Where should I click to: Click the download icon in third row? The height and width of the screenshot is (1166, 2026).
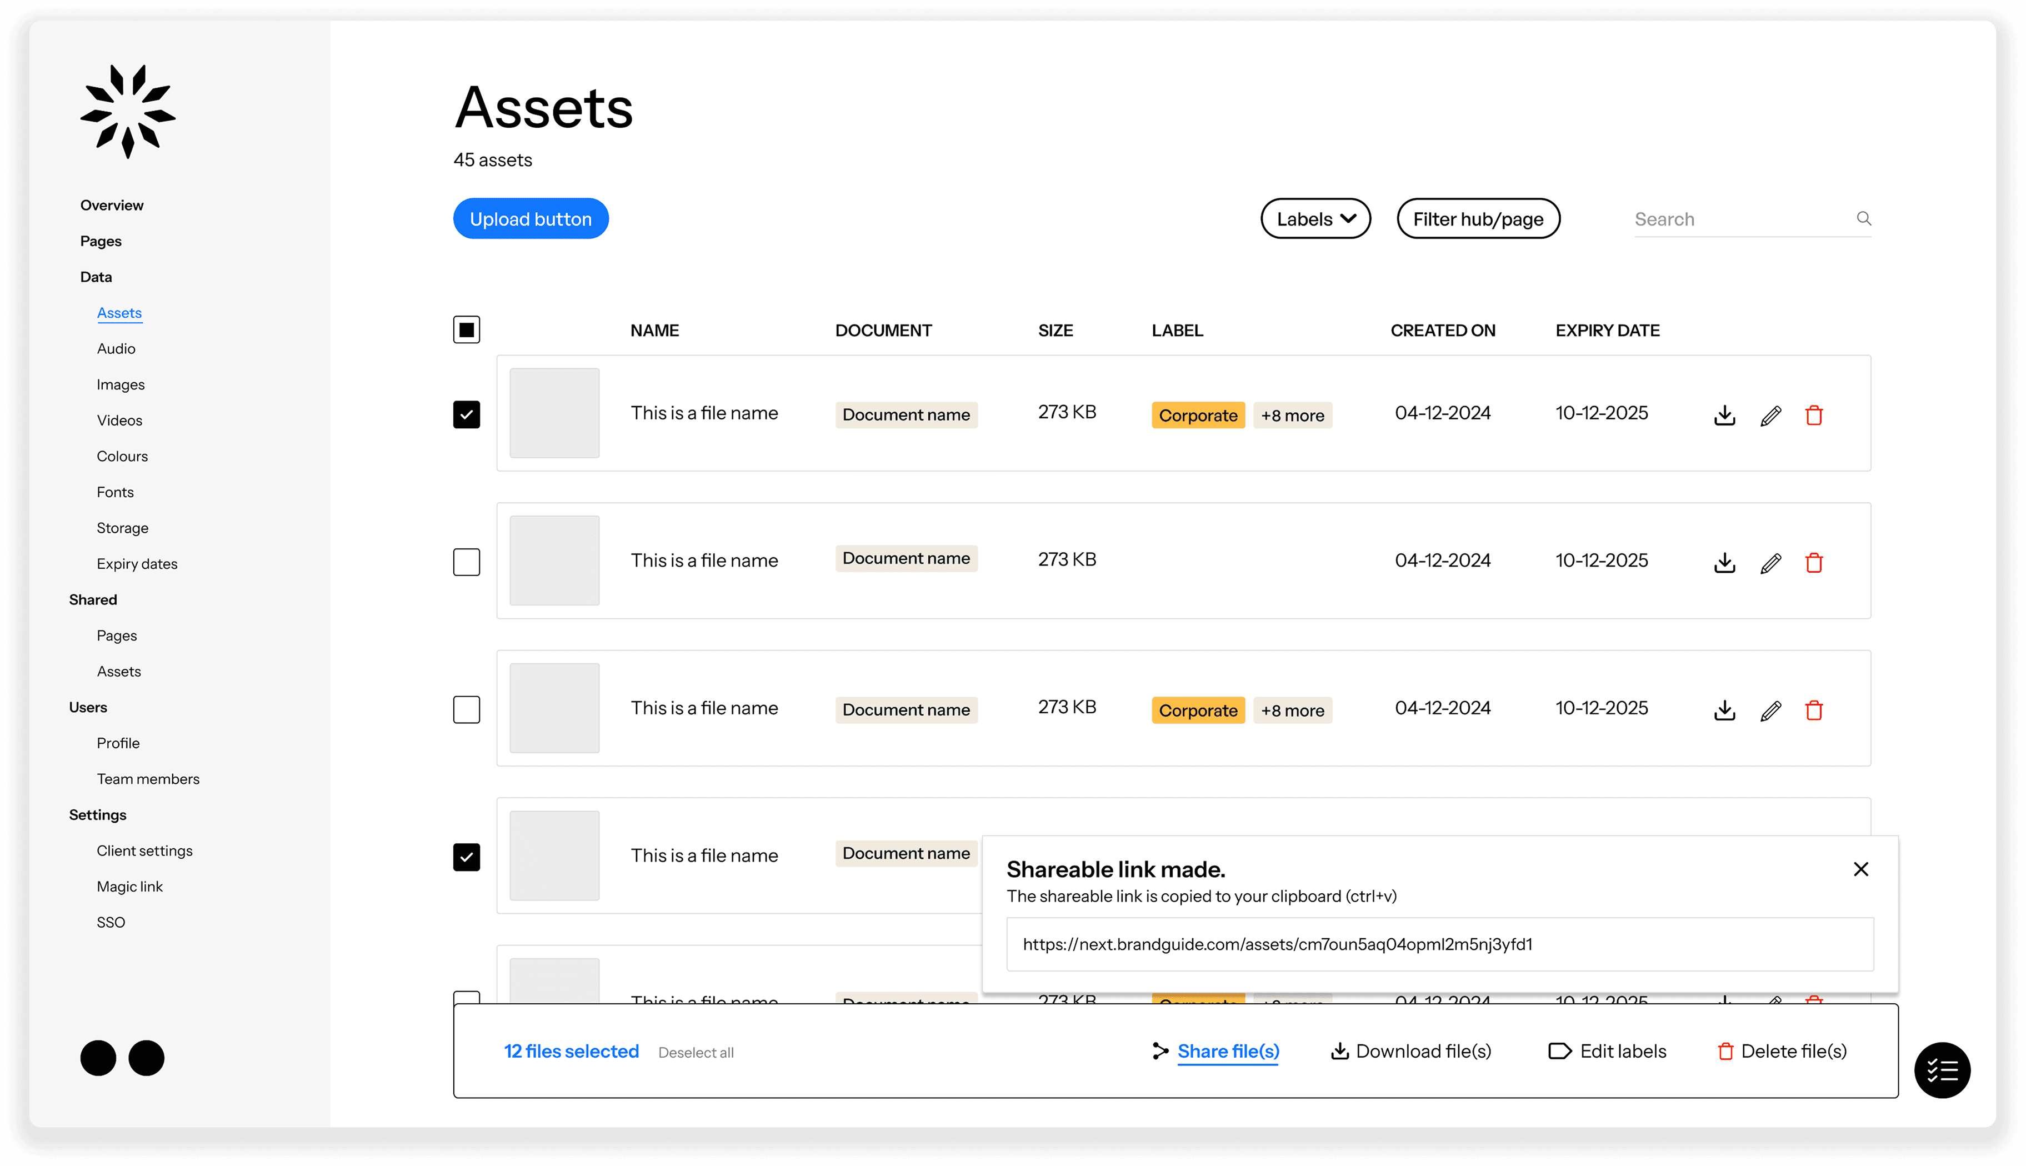point(1724,710)
